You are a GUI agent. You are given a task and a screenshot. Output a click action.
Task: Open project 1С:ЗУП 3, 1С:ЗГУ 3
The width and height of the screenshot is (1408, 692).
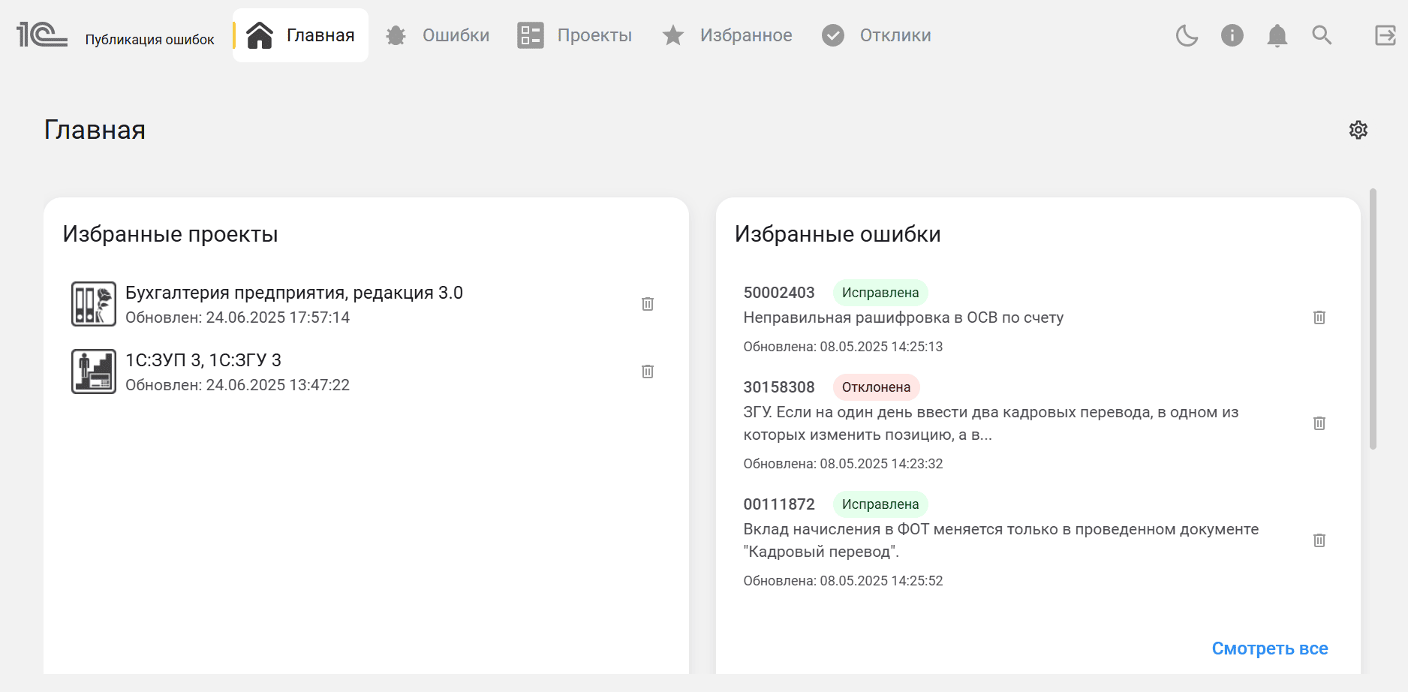click(x=203, y=360)
